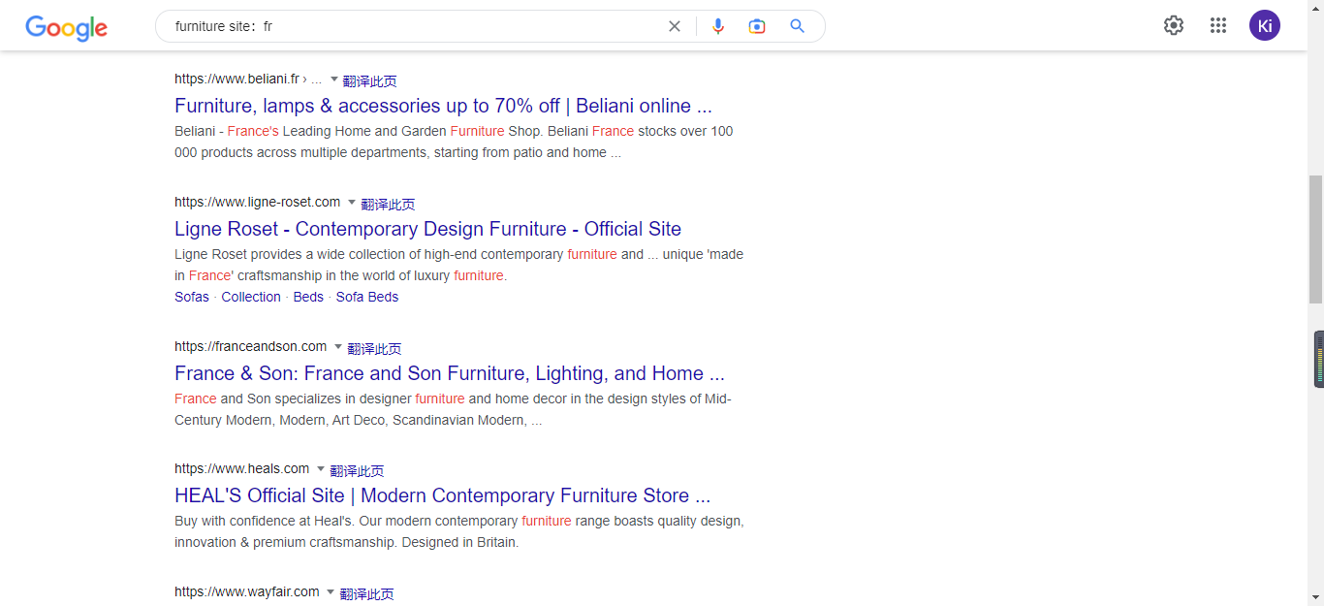Viewport: 1324px width, 606px height.
Task: Clear the search box text
Action: pyautogui.click(x=675, y=26)
